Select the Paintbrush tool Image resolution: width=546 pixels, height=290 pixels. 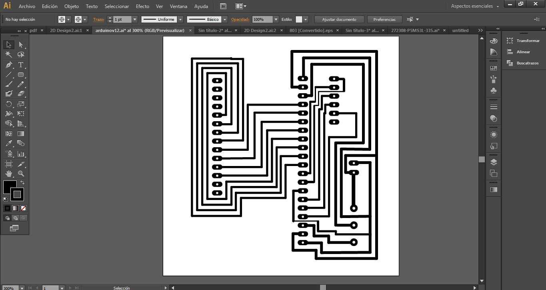click(x=9, y=84)
